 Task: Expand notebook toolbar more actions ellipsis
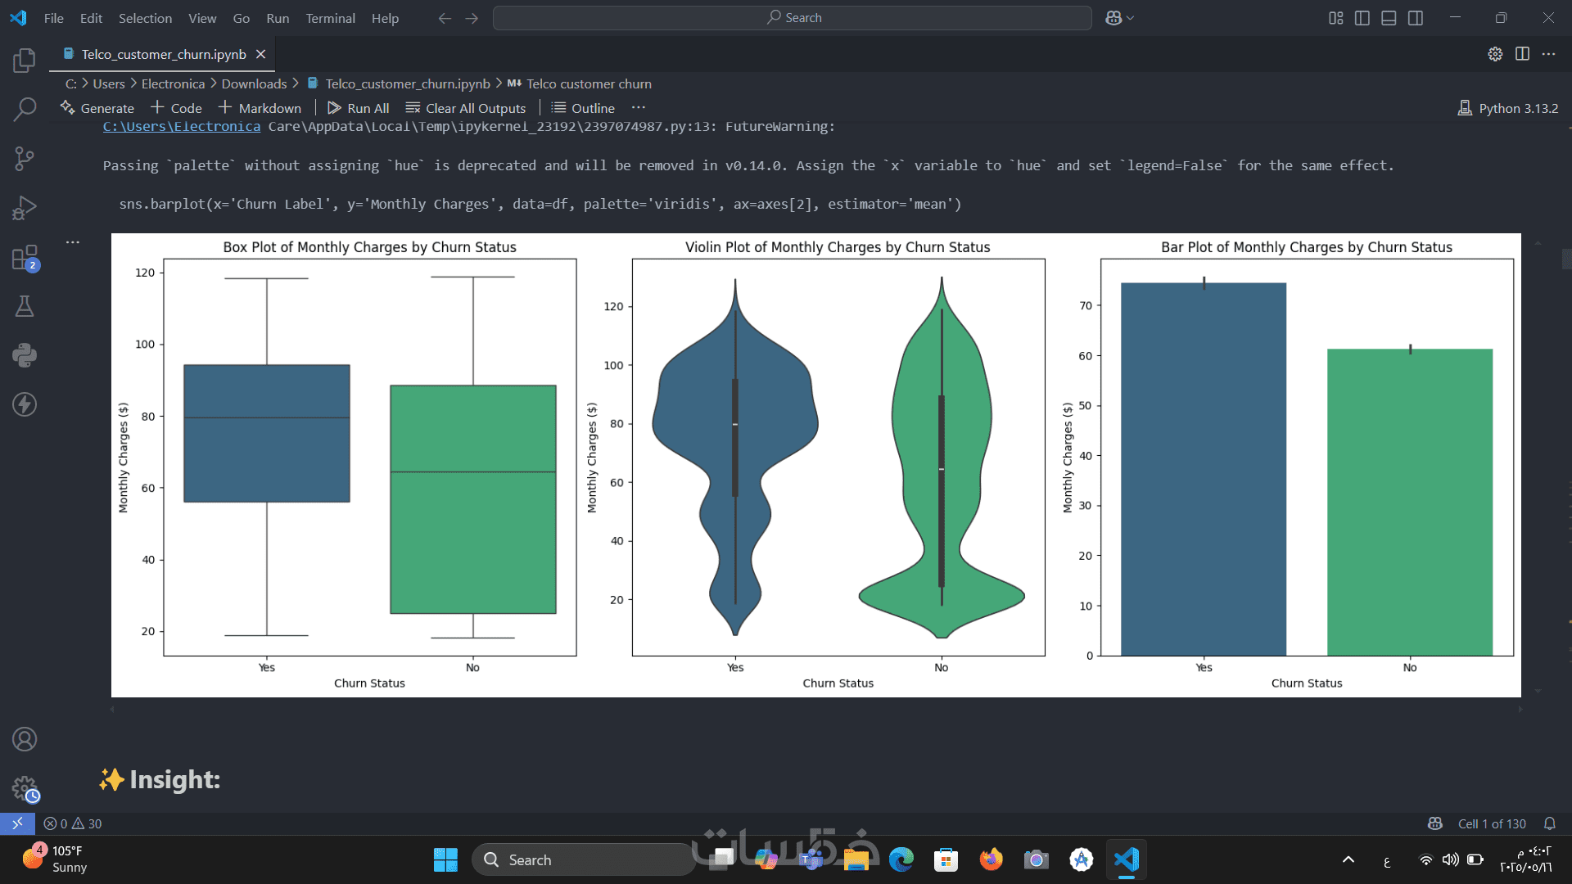pyautogui.click(x=639, y=108)
